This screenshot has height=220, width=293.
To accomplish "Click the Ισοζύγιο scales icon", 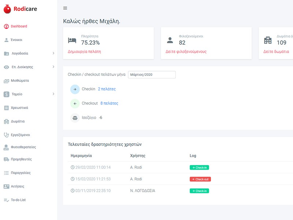I will 75,117.
